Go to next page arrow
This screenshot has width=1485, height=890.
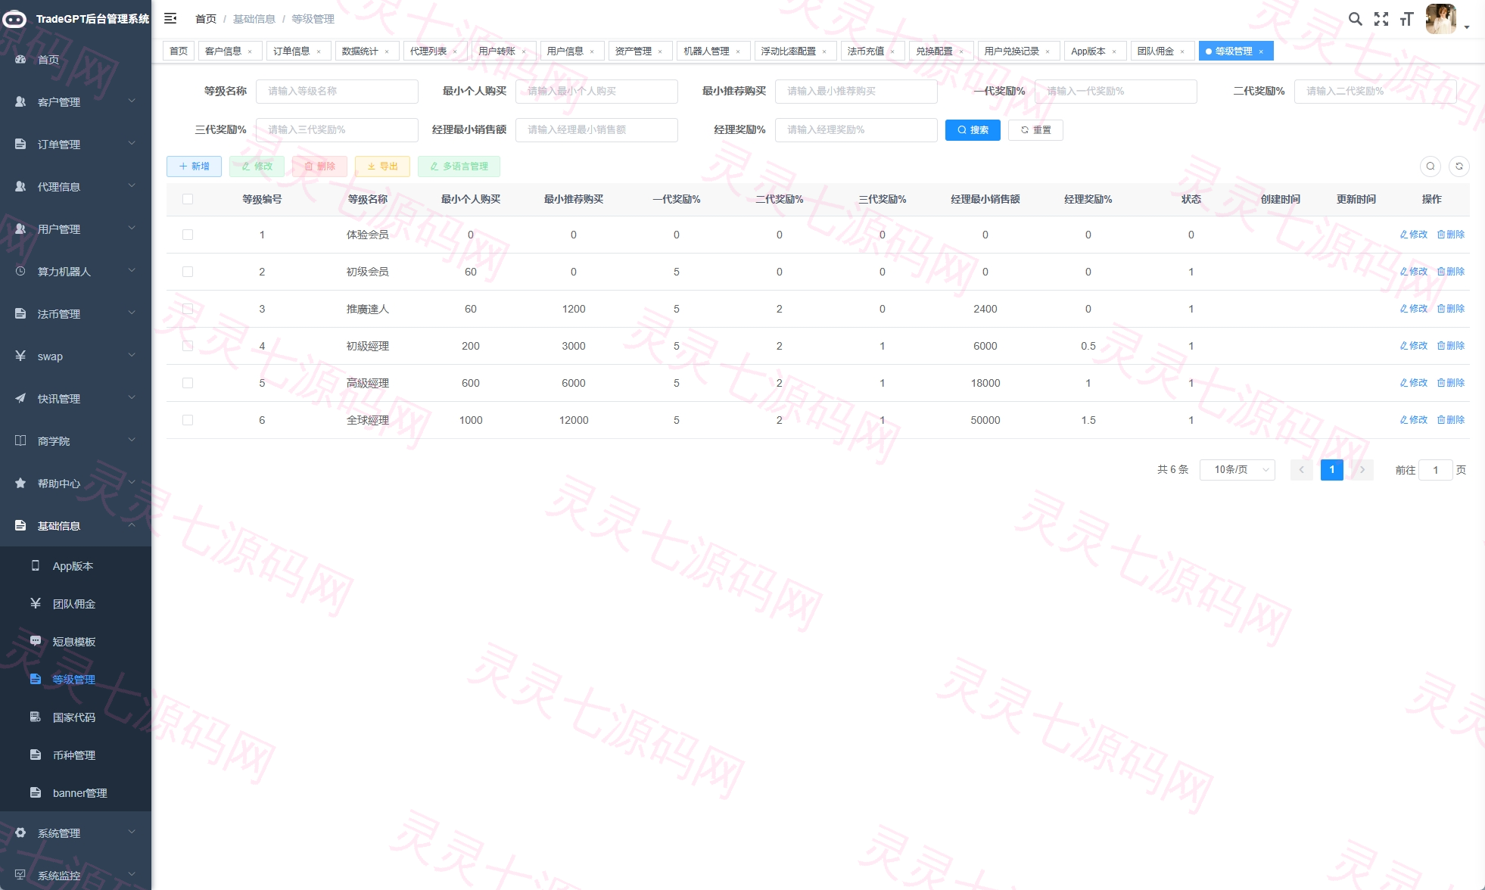[x=1362, y=470]
